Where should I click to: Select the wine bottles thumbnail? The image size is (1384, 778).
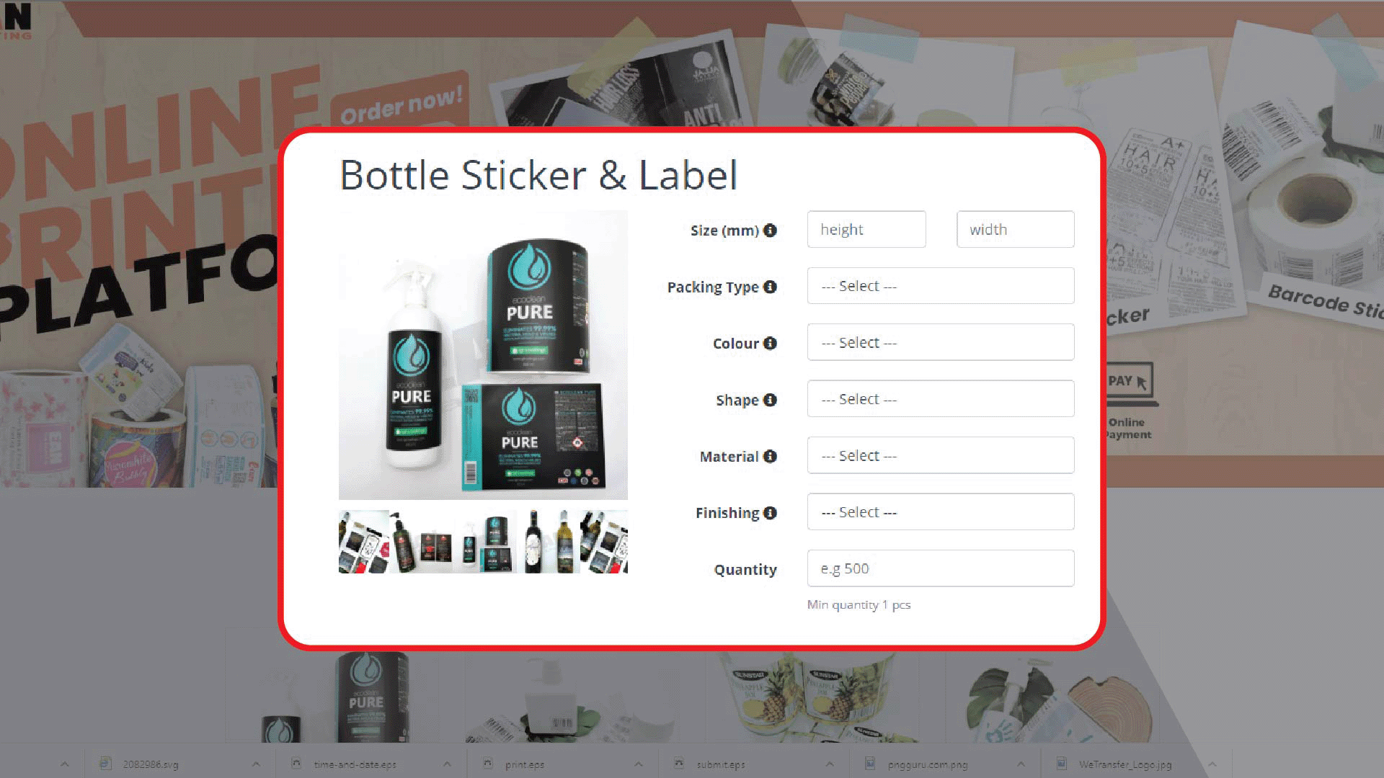point(549,542)
